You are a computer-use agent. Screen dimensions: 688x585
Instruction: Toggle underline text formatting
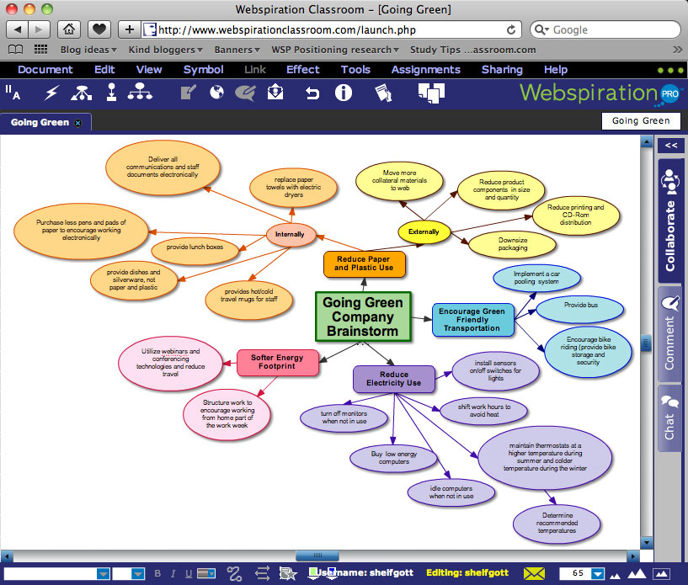(189, 573)
